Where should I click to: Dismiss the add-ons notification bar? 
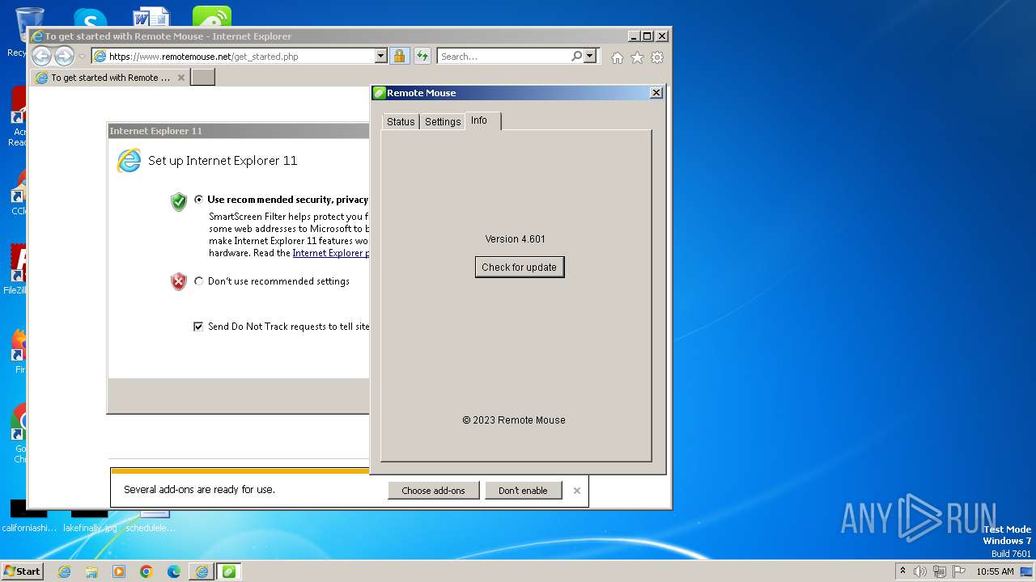point(577,491)
